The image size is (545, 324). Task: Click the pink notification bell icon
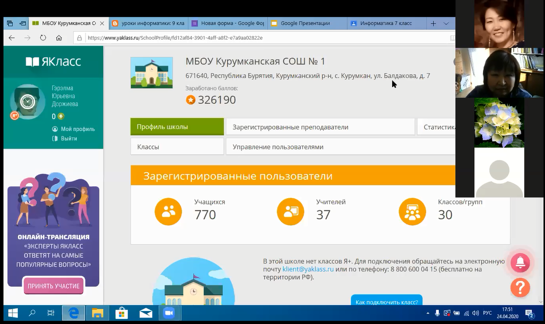coord(520,263)
